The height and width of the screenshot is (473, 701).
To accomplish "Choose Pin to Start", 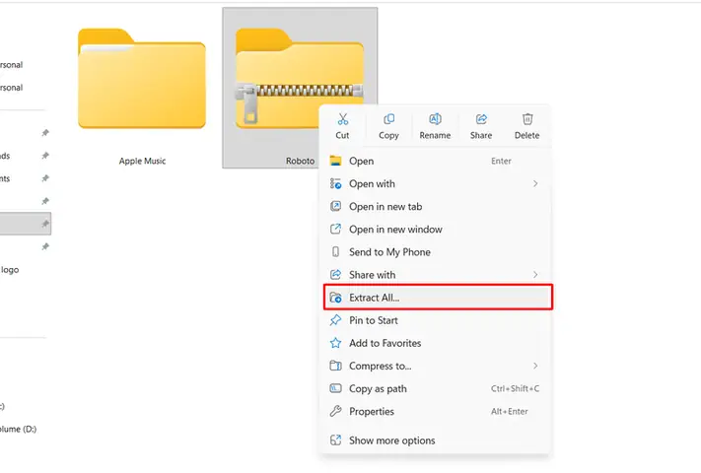I will [437, 320].
